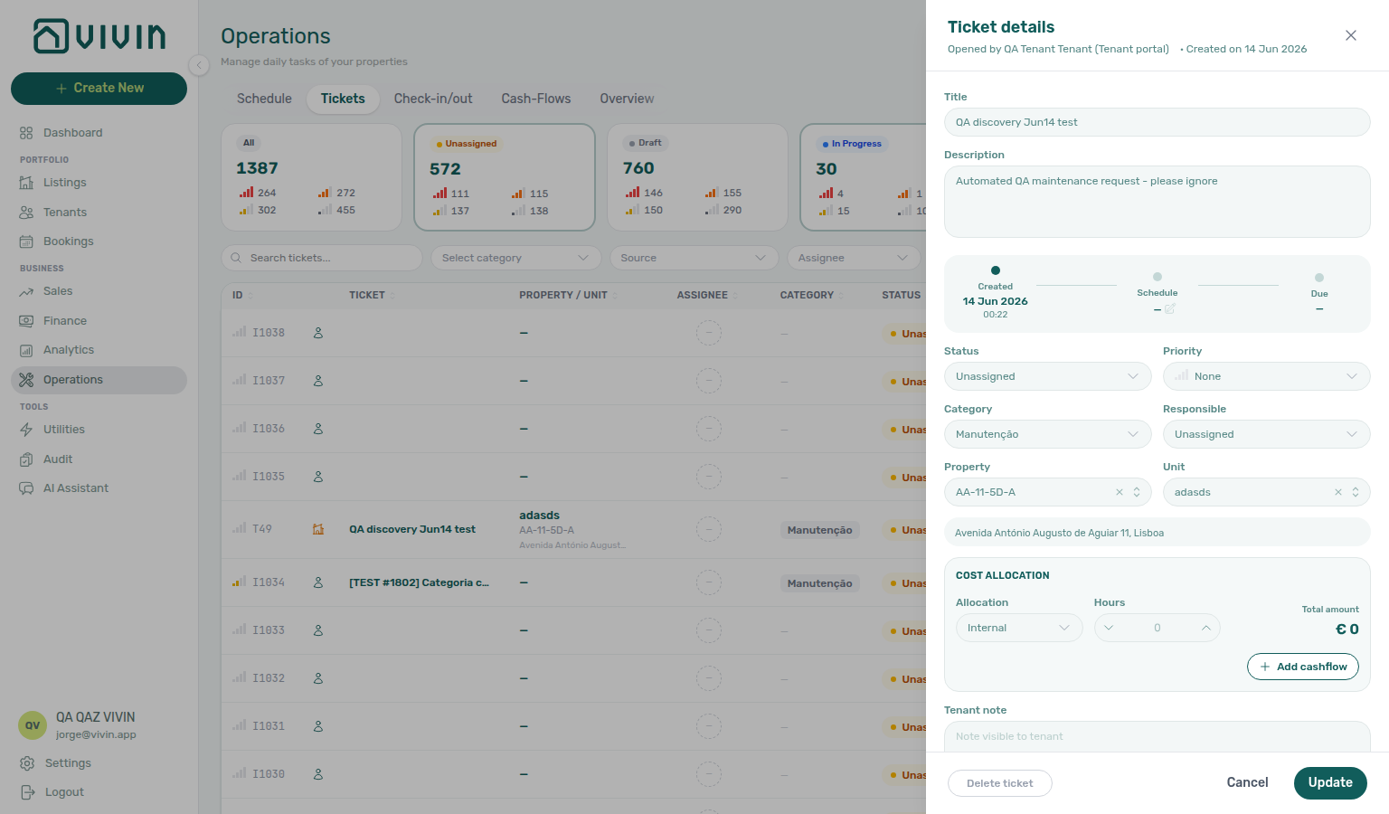Select the Unassigned tickets card
The height and width of the screenshot is (814, 1389).
pos(505,177)
